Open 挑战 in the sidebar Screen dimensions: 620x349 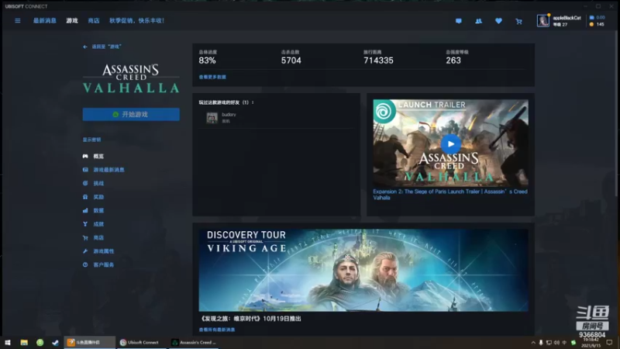[x=93, y=183]
